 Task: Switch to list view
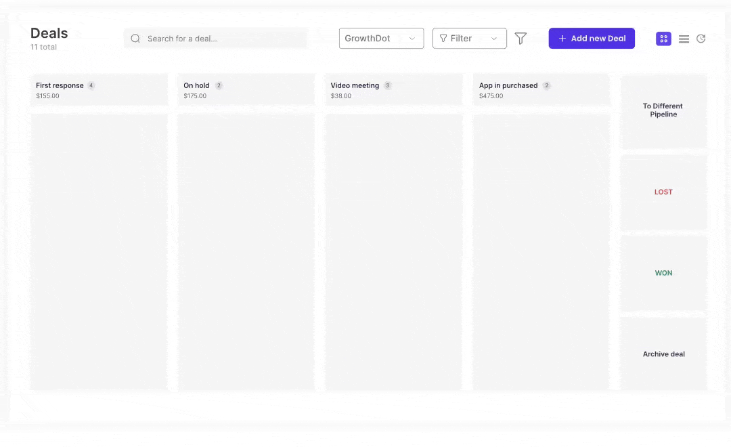coord(684,39)
